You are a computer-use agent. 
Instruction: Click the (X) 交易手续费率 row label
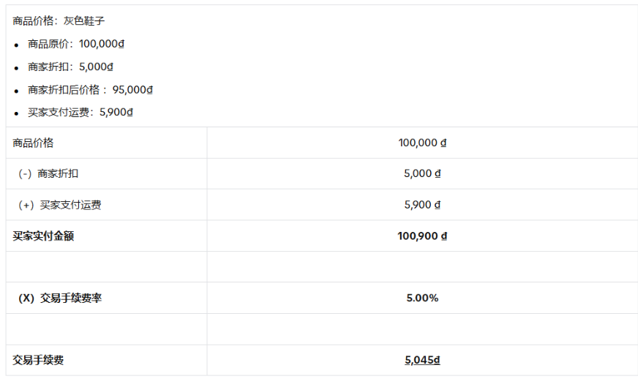[60, 299]
